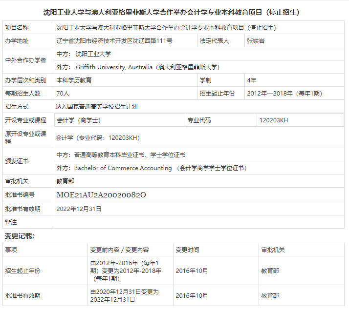Select the 审批机关 label in main table
This screenshot has width=349, height=309.
click(x=17, y=181)
